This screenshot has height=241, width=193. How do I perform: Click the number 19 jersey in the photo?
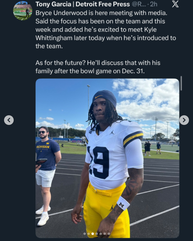click(x=98, y=162)
